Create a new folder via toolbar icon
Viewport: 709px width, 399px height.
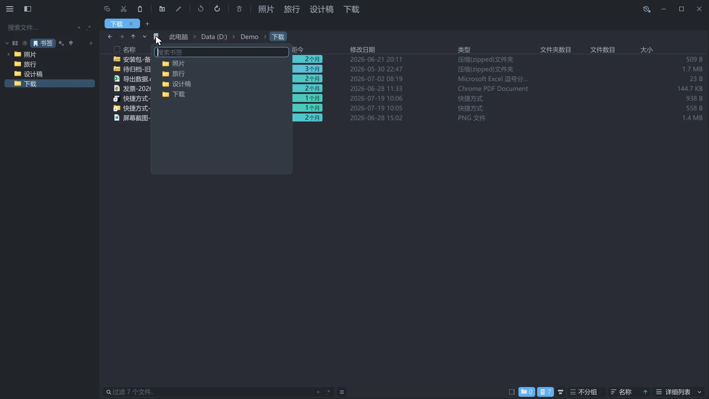click(162, 9)
